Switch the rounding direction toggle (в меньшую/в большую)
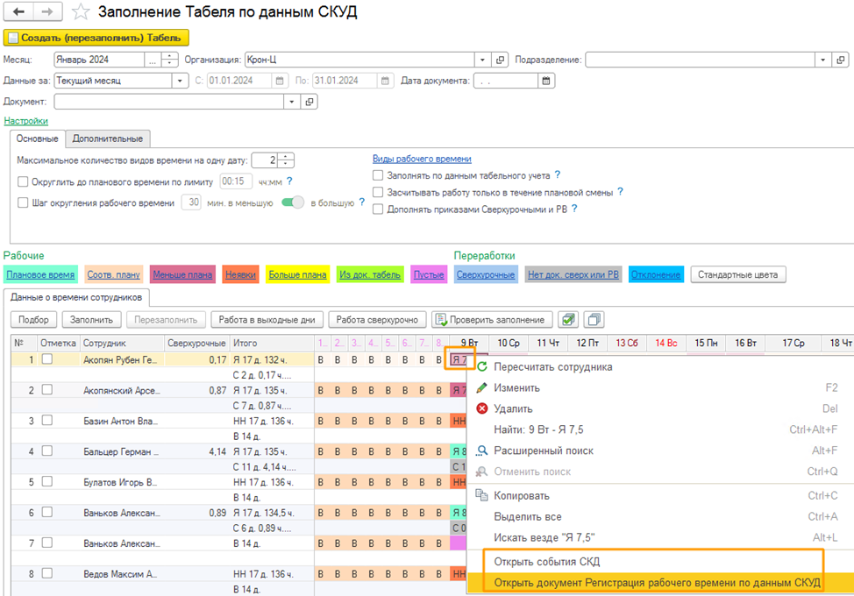The image size is (854, 596). click(292, 202)
